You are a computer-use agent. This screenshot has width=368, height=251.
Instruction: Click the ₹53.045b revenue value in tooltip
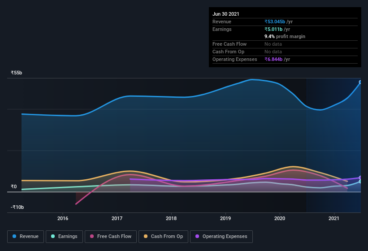click(x=275, y=22)
